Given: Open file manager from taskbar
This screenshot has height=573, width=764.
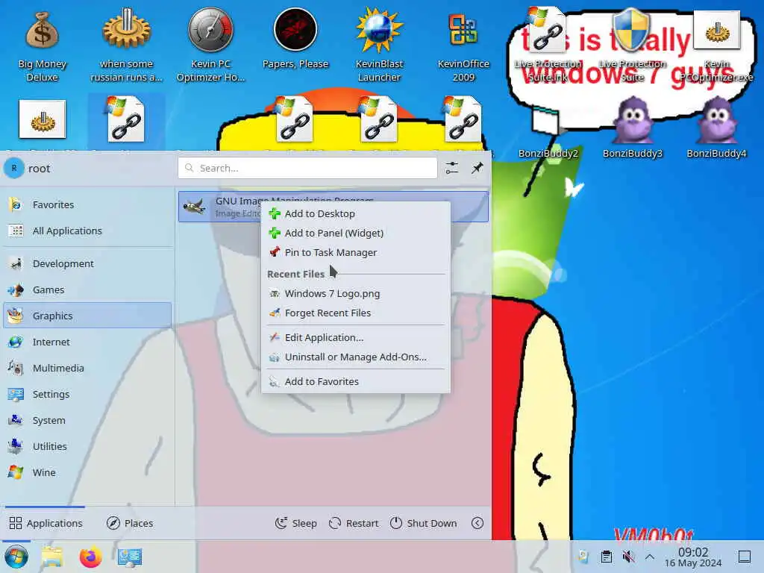Looking at the screenshot, I should [52, 557].
